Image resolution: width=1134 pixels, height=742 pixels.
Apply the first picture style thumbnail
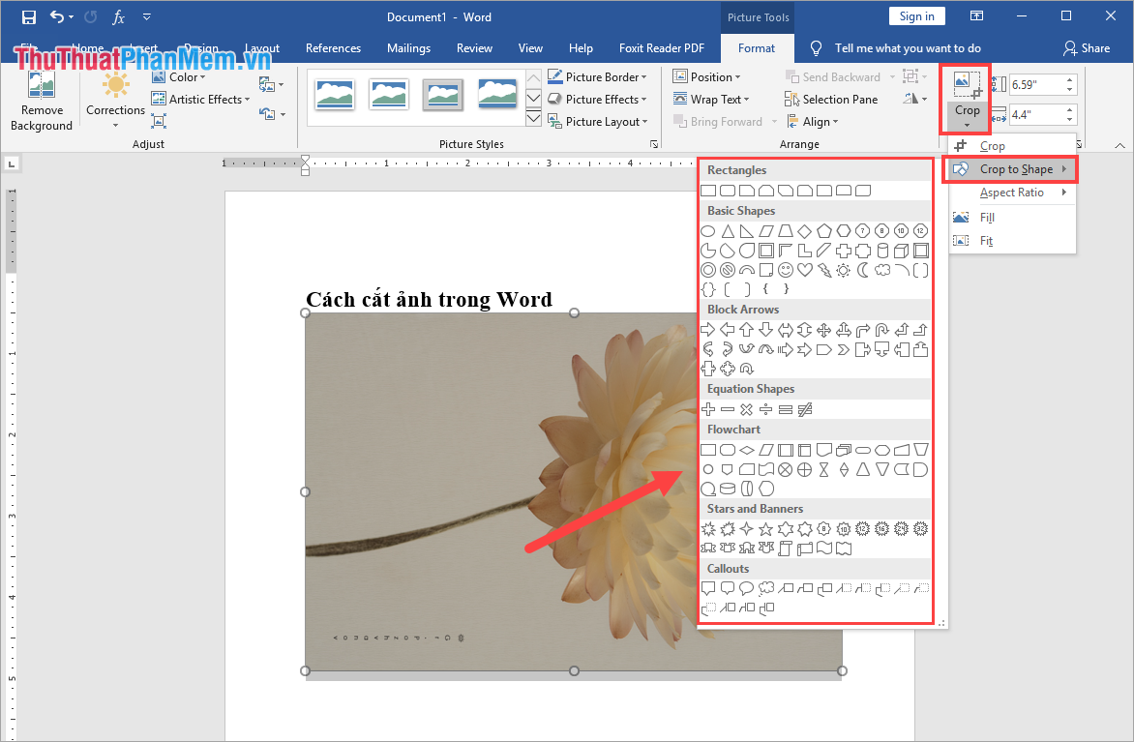point(335,95)
